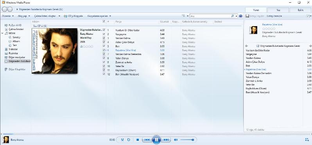Uncheck track 12 Ben (Akustik Versiyon)
Image resolution: width=312 pixels, height=145 pixels.
104,74
